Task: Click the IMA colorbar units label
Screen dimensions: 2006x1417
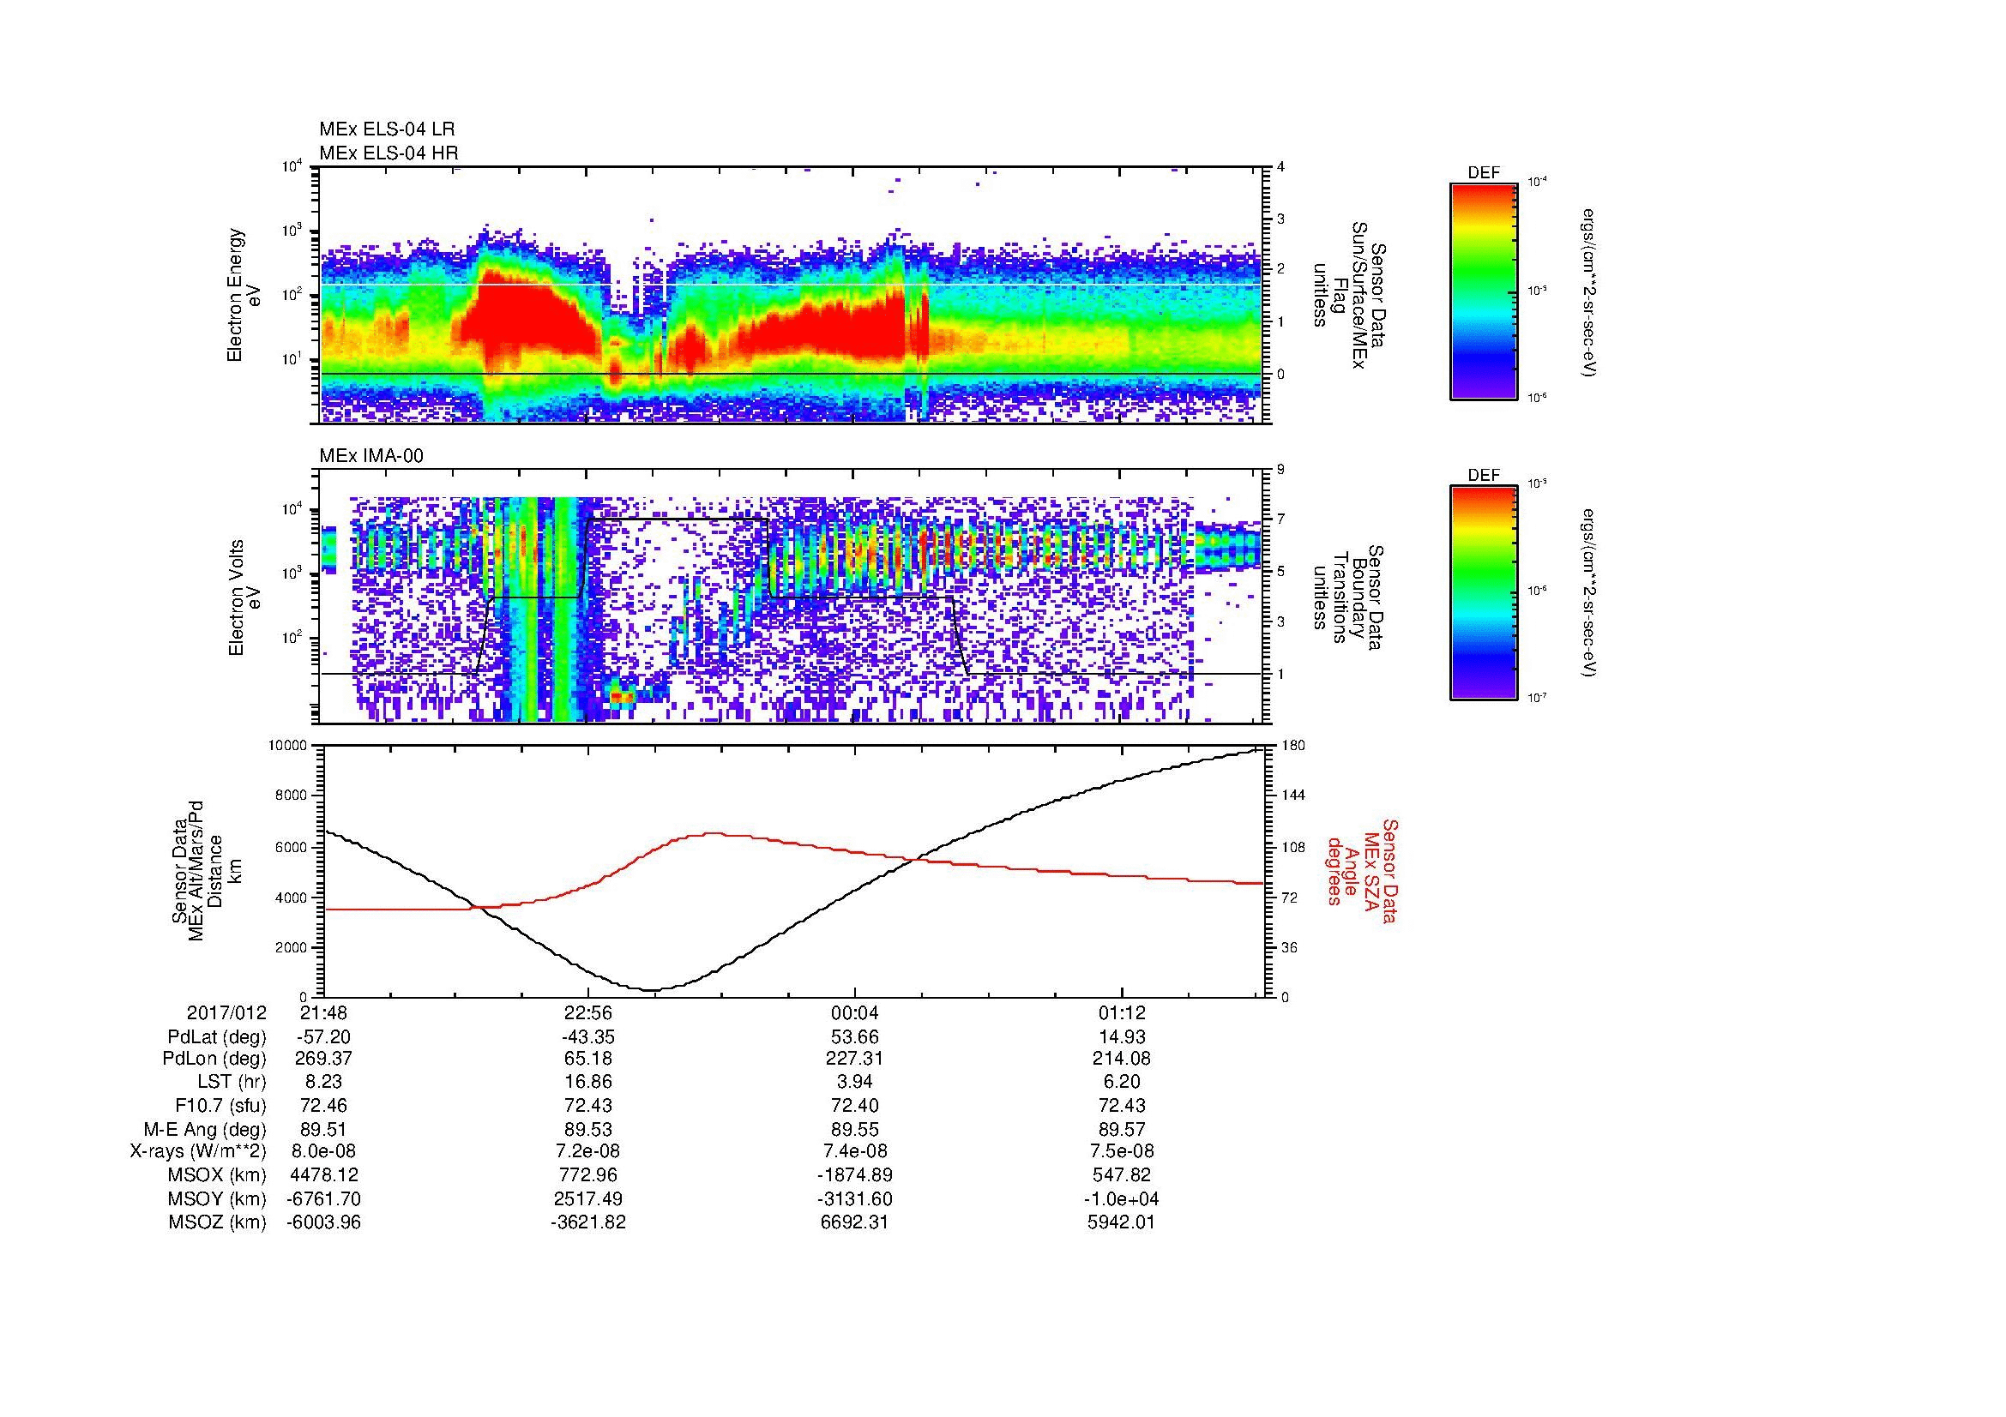Action: click(1590, 593)
